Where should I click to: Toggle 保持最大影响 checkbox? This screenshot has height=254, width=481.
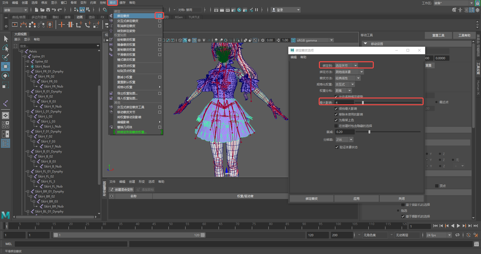point(336,108)
